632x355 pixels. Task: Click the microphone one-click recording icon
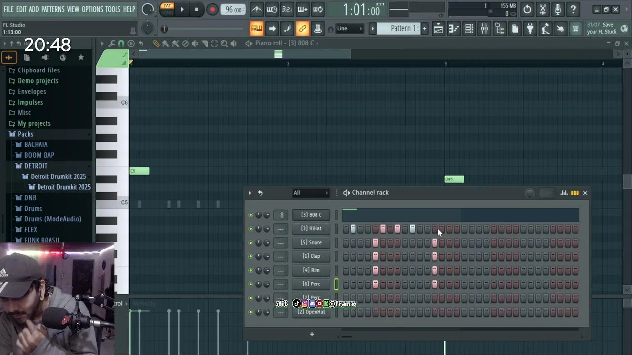(558, 9)
